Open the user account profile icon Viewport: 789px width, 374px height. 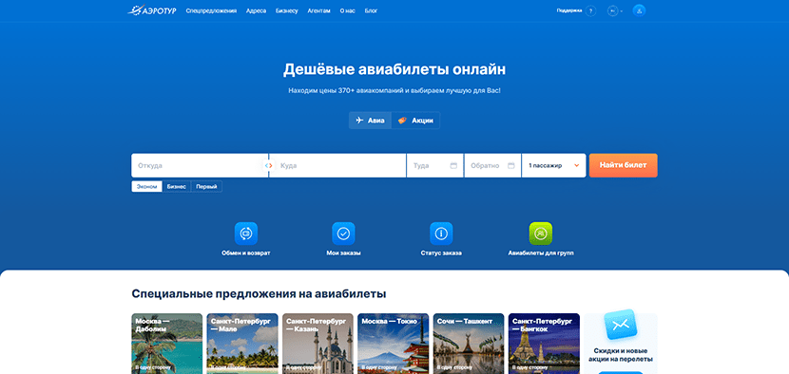click(639, 10)
